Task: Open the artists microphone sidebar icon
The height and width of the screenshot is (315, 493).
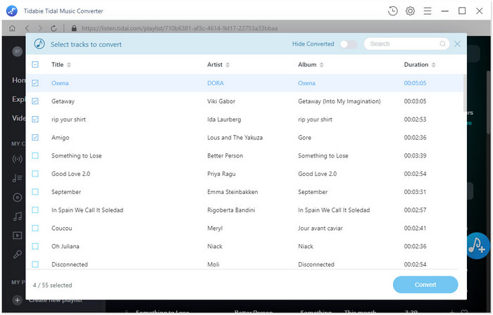Action: [x=18, y=254]
